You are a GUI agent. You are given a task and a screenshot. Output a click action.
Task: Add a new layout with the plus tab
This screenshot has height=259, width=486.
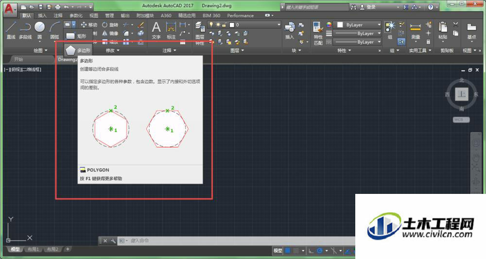coord(68,249)
